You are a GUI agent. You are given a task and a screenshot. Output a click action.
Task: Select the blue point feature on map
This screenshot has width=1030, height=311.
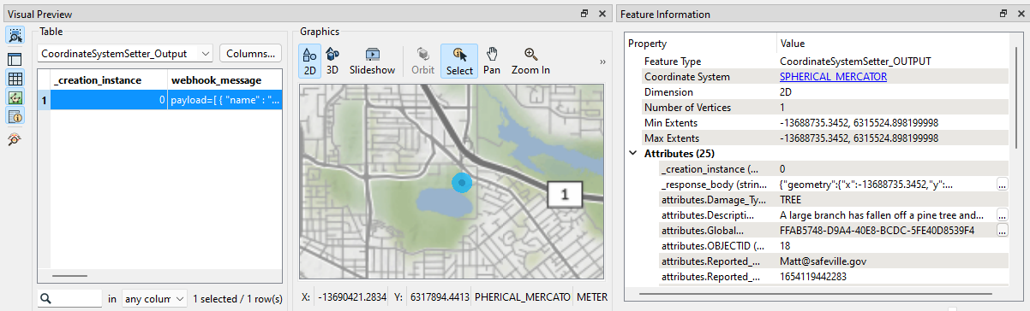462,182
